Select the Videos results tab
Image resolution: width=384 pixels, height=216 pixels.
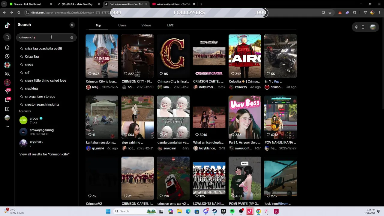(146, 25)
